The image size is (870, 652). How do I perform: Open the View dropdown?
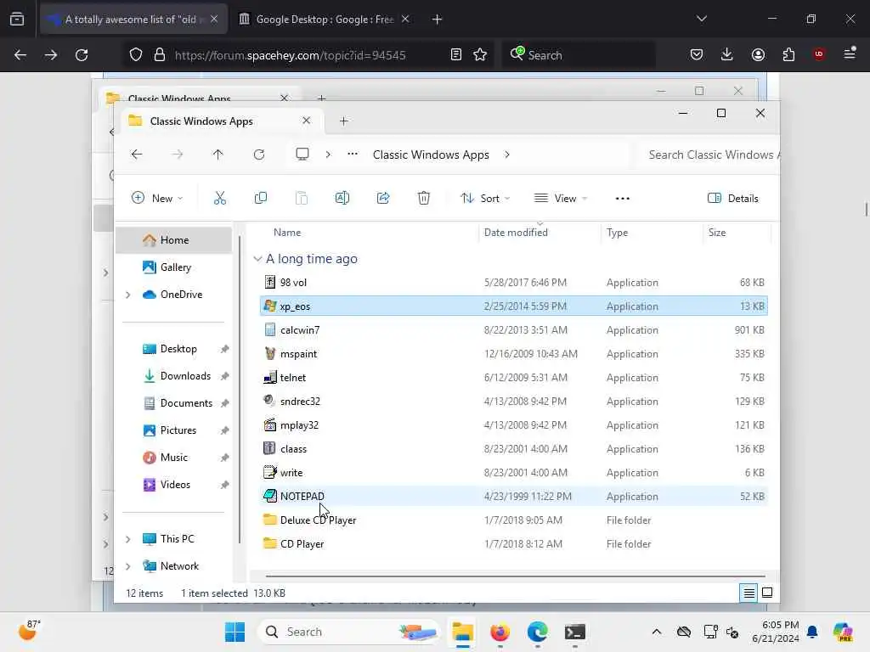click(x=561, y=198)
